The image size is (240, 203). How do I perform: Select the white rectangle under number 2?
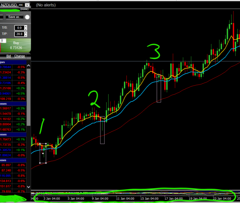point(102,130)
